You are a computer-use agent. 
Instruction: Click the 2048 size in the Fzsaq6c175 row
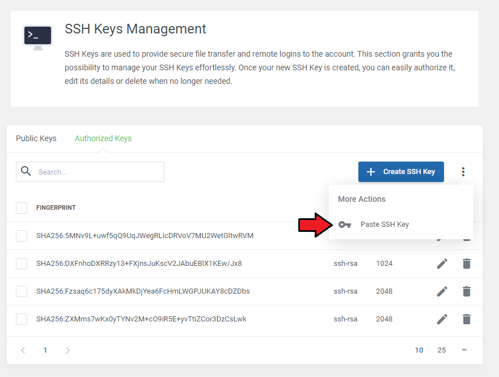pyautogui.click(x=384, y=291)
